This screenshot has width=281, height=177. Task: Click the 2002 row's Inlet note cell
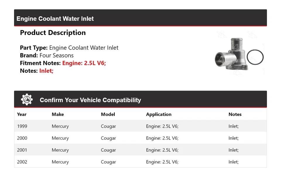click(x=233, y=162)
